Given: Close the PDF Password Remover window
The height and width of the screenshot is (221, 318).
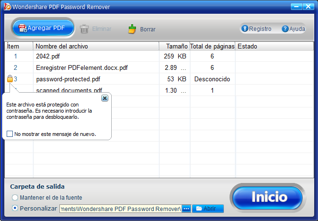Looking at the screenshot, I should pos(308,7).
